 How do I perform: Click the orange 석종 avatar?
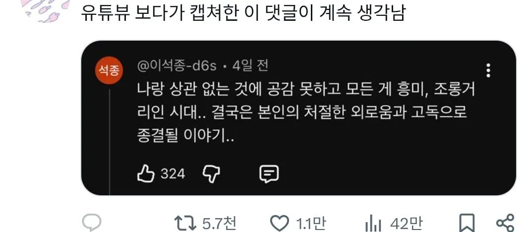109,70
